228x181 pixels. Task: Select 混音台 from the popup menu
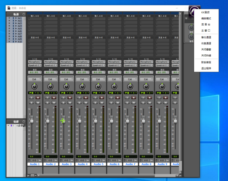coord(206,24)
